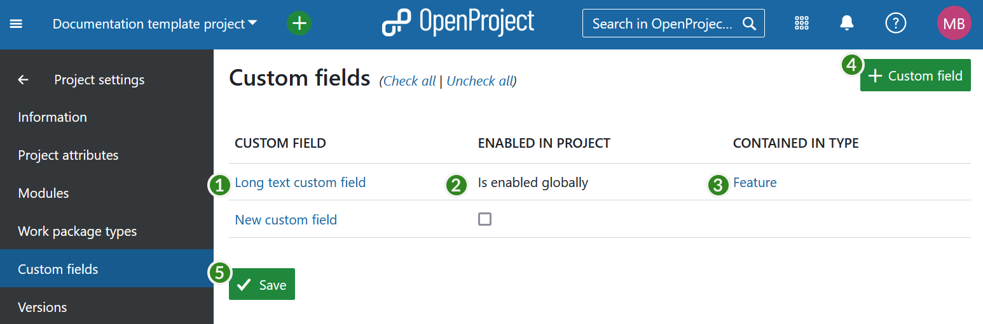Open the Long text custom field link
This screenshot has height=324, width=983.
point(300,183)
